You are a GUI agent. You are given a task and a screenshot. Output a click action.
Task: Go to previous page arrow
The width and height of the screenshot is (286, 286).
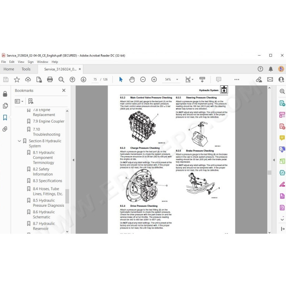72,80
